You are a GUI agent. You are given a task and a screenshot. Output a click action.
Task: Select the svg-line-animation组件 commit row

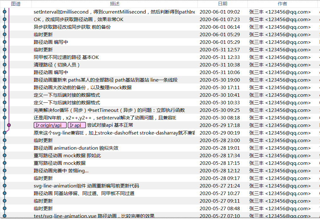[x=86, y=186]
